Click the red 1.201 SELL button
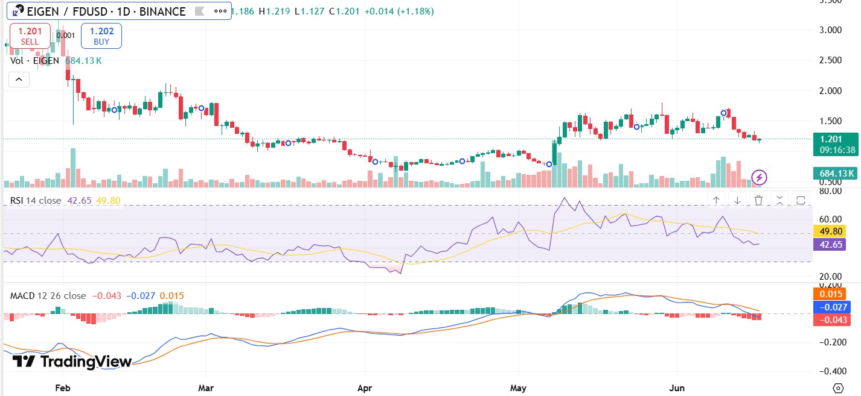Viewport: 861px width, 396px height. coord(30,36)
